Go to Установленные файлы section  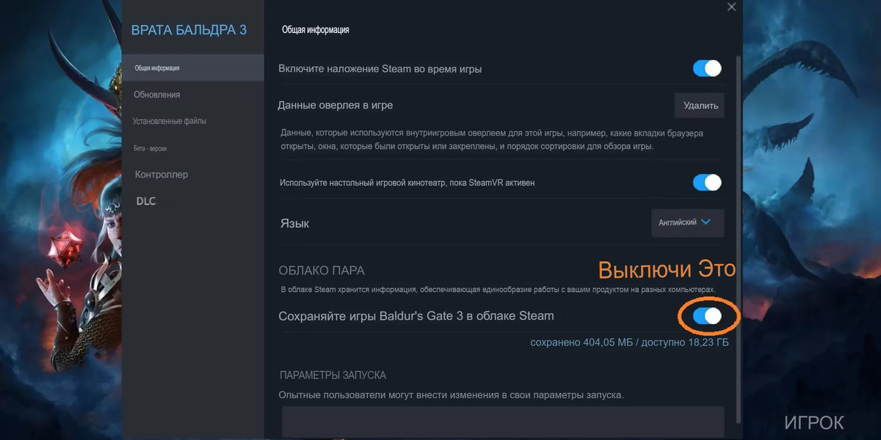coord(170,121)
